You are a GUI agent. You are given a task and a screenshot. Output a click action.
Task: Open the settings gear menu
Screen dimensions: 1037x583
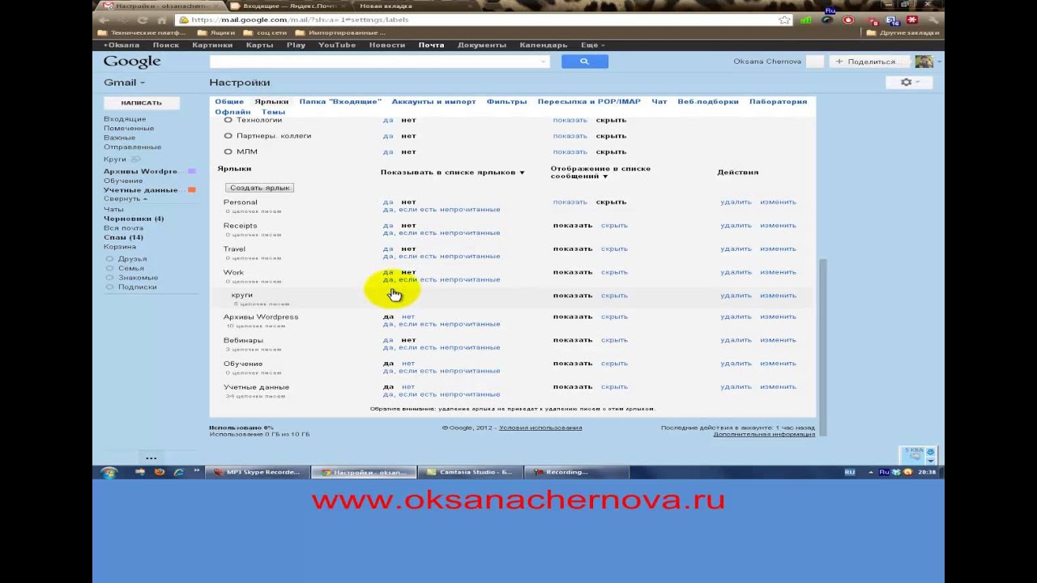pos(909,82)
